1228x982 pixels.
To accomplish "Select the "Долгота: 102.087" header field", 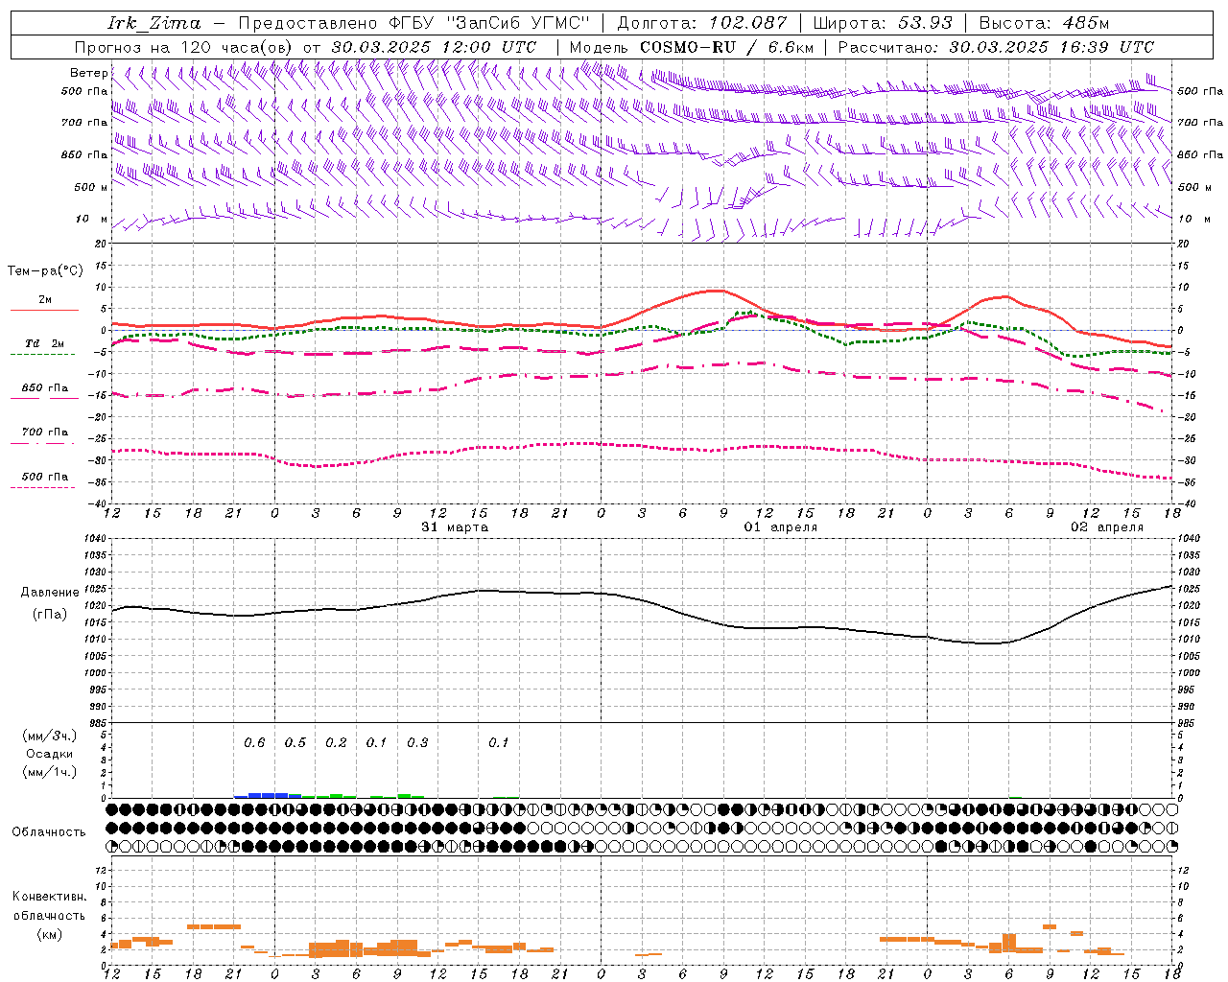I will pos(701,23).
